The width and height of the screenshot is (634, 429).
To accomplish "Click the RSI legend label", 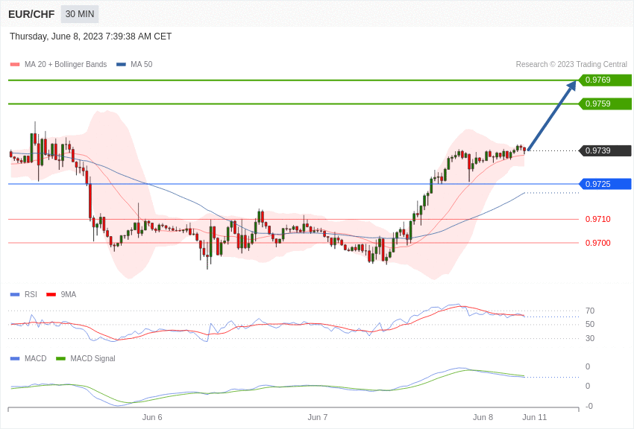I will pyautogui.click(x=31, y=295).
